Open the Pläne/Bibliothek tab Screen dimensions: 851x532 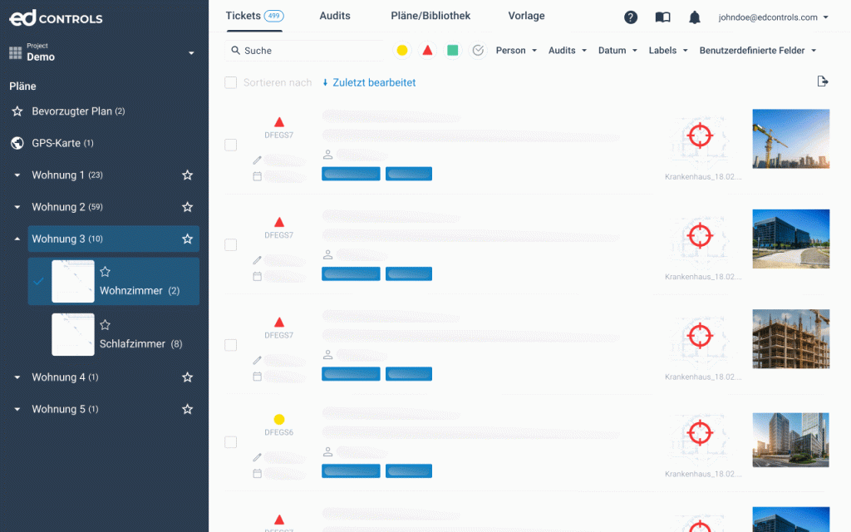coord(430,16)
